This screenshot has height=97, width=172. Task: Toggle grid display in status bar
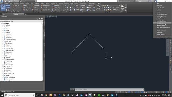(x=121, y=92)
